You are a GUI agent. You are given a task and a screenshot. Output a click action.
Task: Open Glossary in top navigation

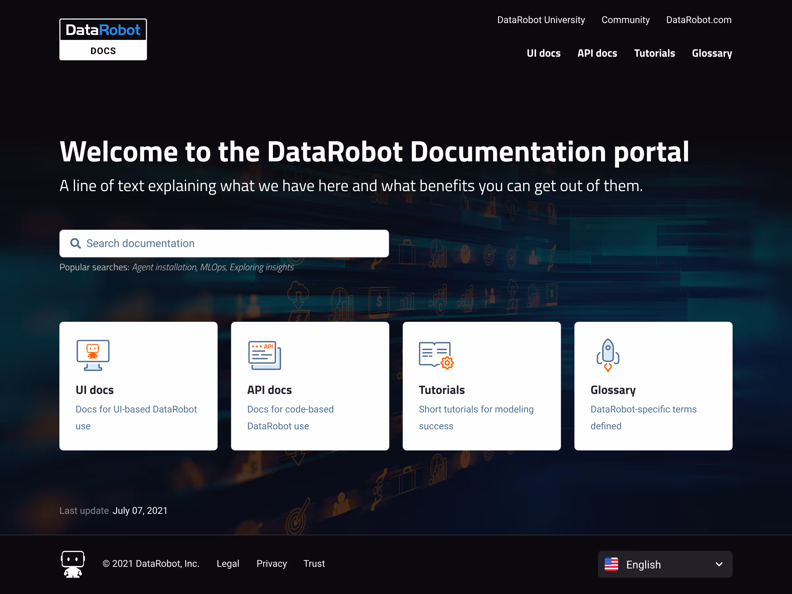tap(712, 53)
